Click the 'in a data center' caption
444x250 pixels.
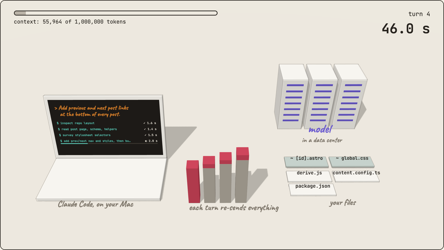coord(322,140)
